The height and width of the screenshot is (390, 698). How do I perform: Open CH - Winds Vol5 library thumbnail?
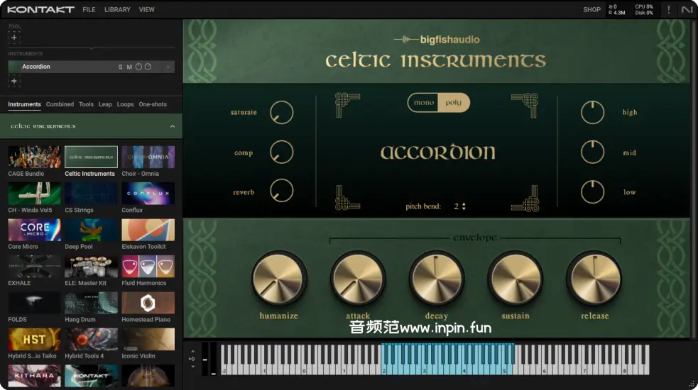click(x=34, y=194)
